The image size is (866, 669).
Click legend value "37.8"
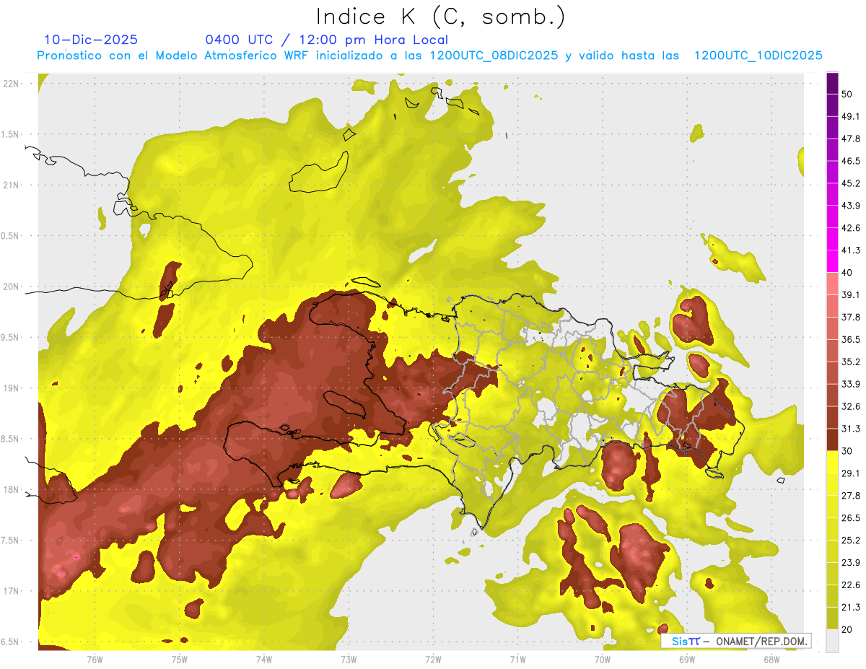point(851,318)
